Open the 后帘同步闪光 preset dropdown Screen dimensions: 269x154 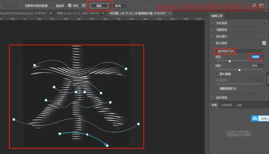pyautogui.click(x=239, y=51)
